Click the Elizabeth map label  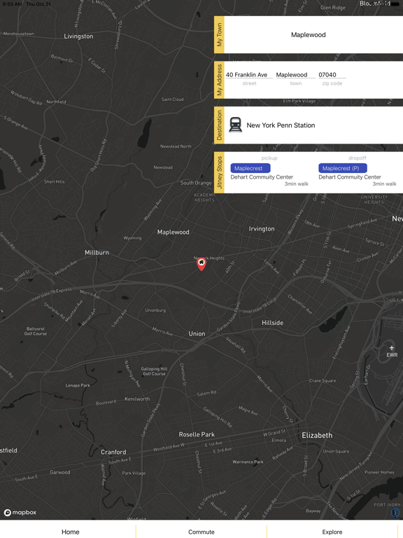pyautogui.click(x=317, y=435)
